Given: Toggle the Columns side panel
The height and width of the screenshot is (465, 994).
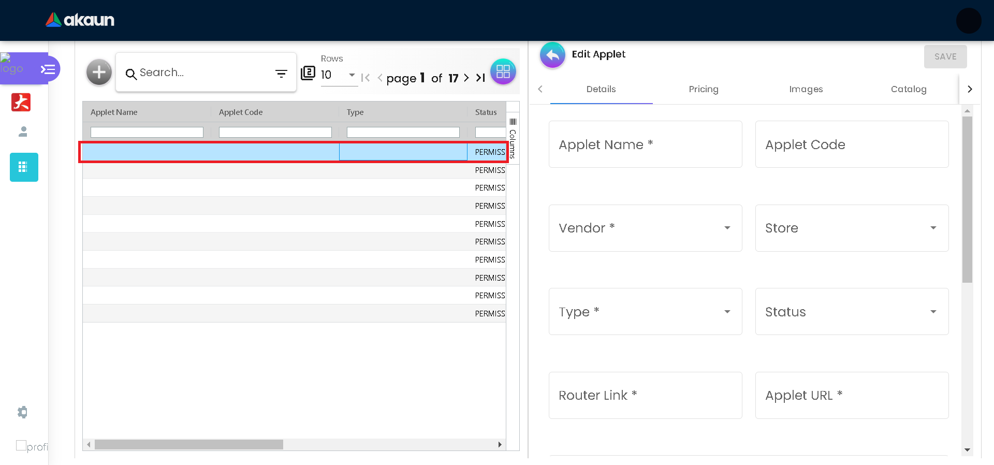Looking at the screenshot, I should (513, 138).
